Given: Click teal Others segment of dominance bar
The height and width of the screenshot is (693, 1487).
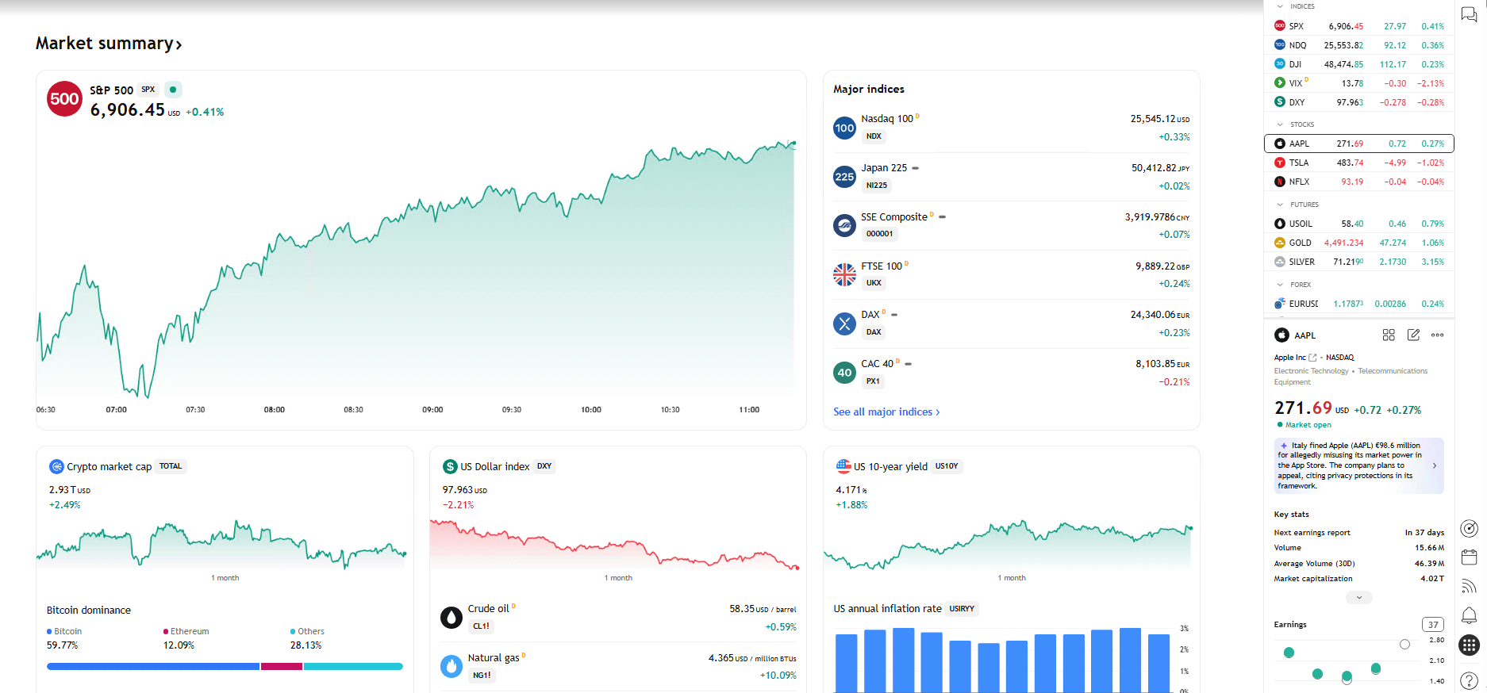Looking at the screenshot, I should (x=353, y=667).
